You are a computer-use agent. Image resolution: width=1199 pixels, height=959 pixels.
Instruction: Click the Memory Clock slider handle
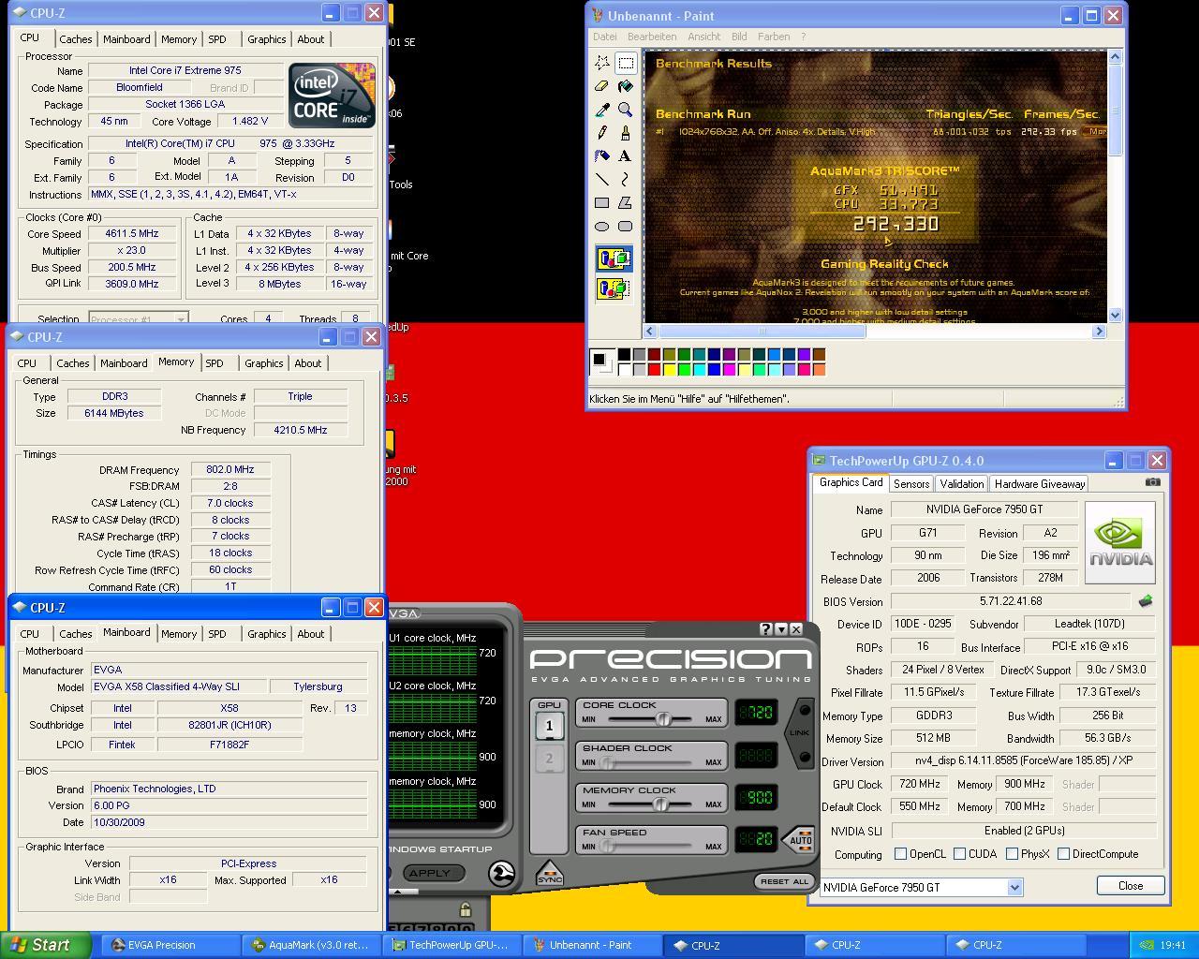659,804
